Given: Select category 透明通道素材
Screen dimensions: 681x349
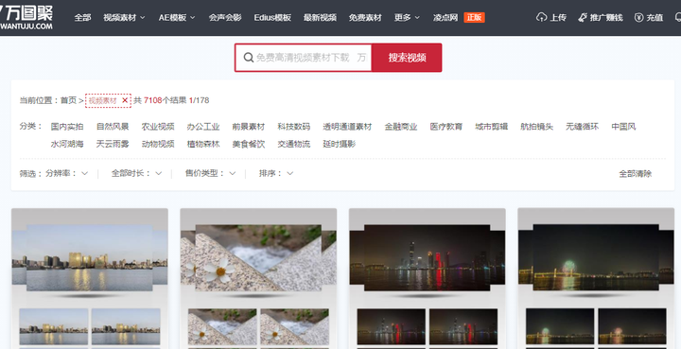Looking at the screenshot, I should 347,127.
